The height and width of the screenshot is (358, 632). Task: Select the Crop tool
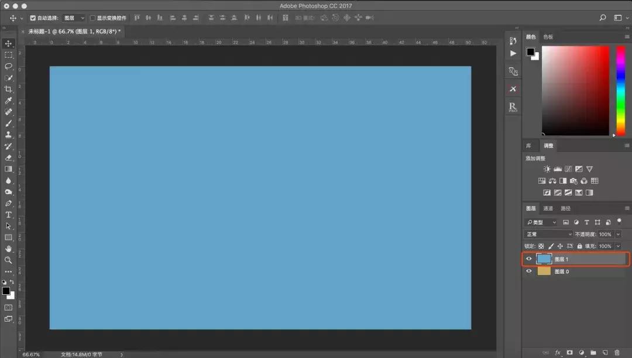coord(8,89)
